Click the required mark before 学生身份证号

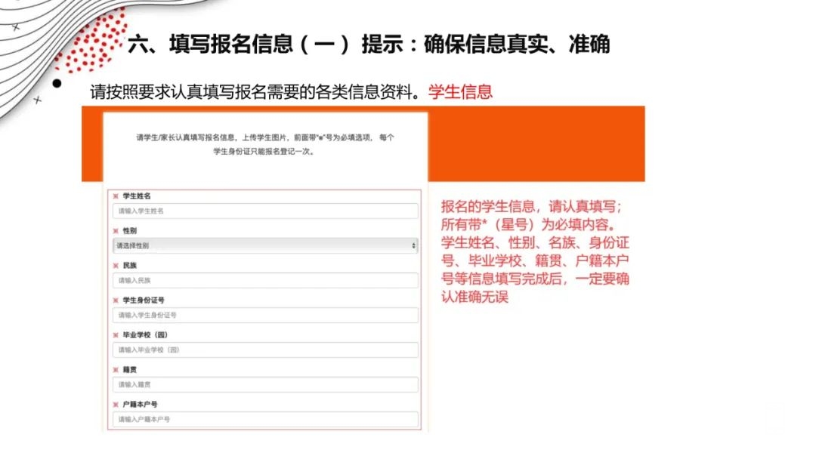click(116, 300)
